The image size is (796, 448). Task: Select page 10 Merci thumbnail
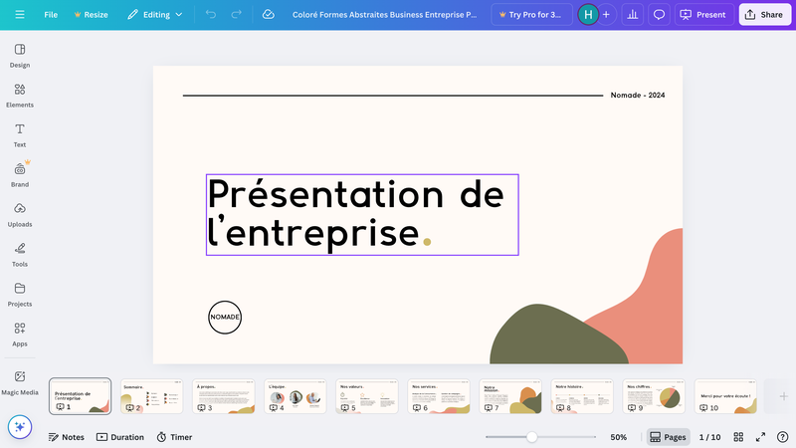point(725,396)
